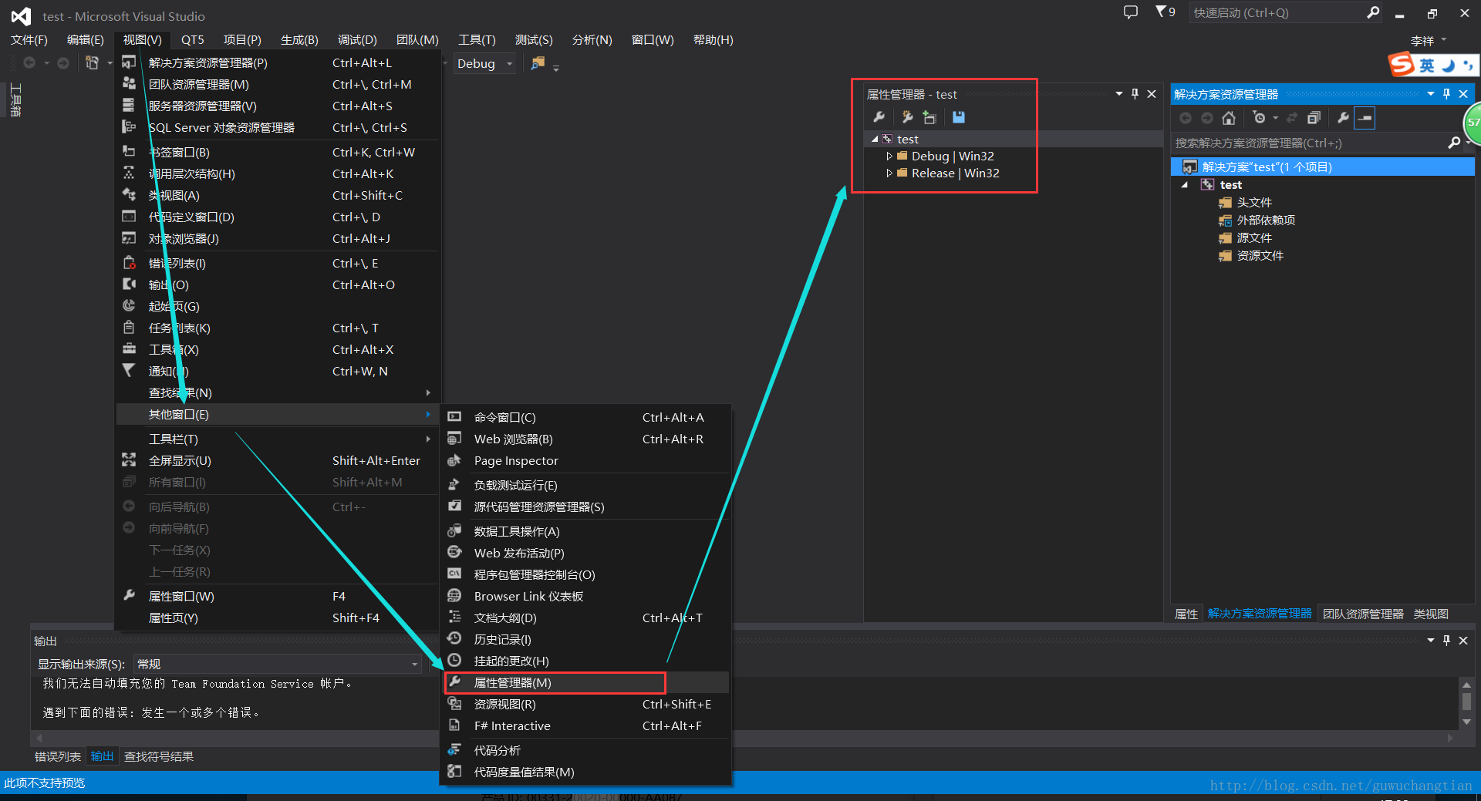Open the 文件(F) menu
The width and height of the screenshot is (1481, 801).
tap(29, 39)
